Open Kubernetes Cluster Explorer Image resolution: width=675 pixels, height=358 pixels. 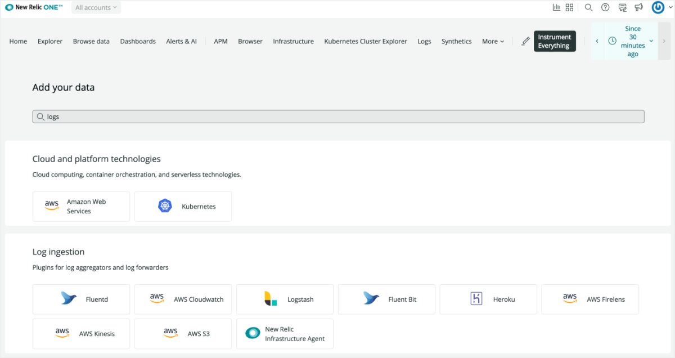[366, 41]
